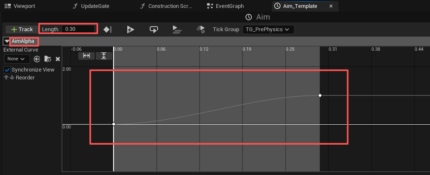Select the curve keyframe at time 0.30
The image size is (430, 175).
tap(320, 96)
